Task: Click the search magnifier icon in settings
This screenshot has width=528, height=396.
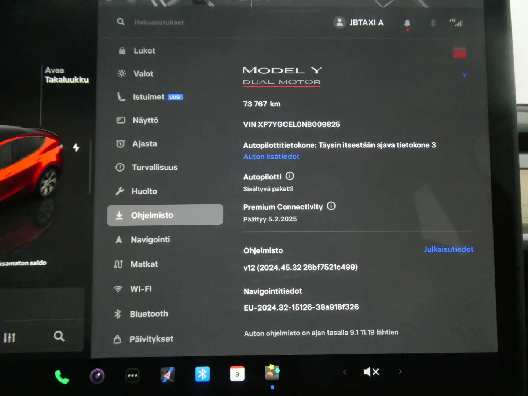Action: (x=121, y=22)
